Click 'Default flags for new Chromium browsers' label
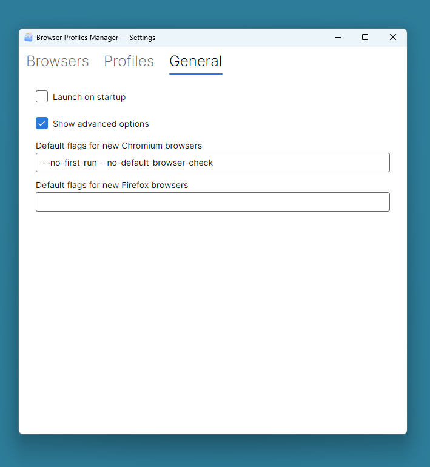Screen dimensions: 430x467 click(119, 146)
